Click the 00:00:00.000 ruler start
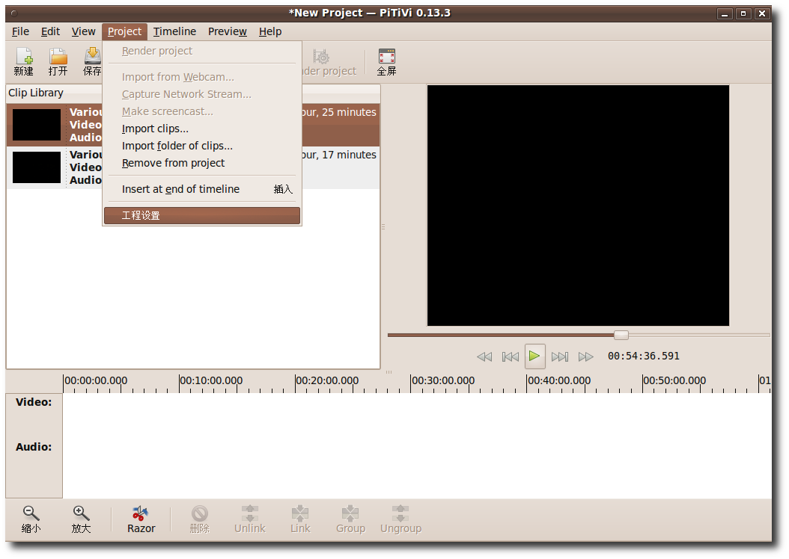The height and width of the screenshot is (559, 789). (96, 380)
